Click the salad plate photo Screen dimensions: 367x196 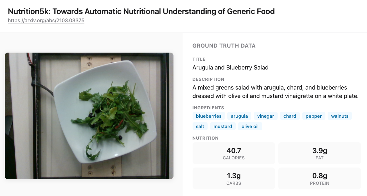(89, 116)
